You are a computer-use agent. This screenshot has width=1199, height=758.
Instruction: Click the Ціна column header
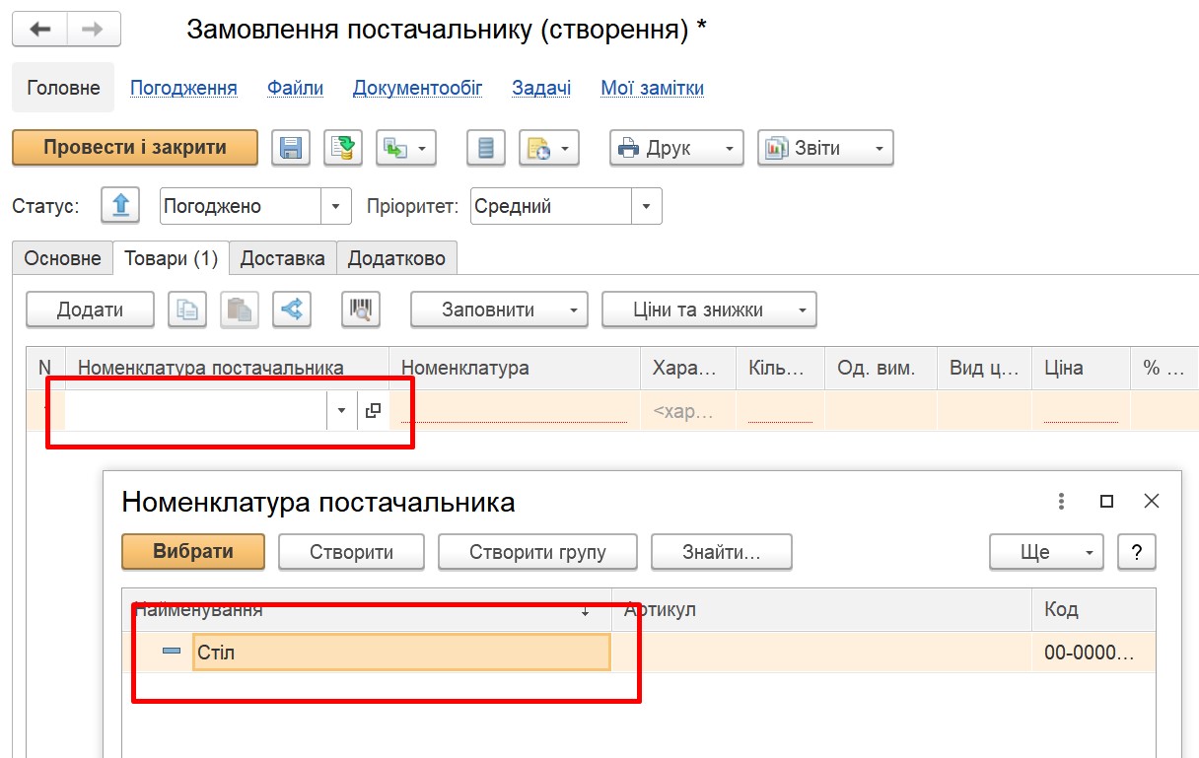tap(1081, 368)
